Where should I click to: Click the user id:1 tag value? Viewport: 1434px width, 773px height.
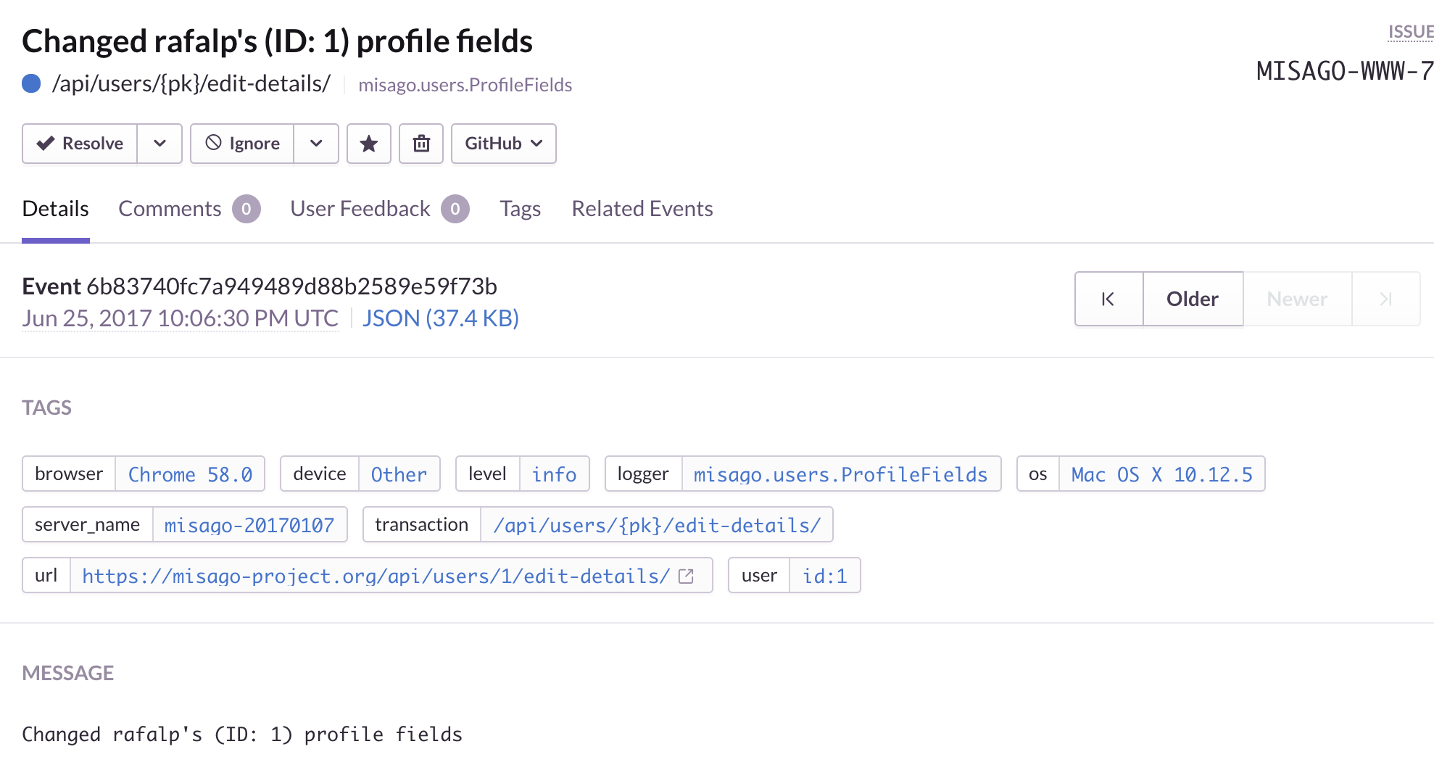click(x=824, y=576)
